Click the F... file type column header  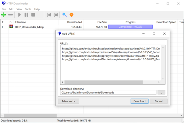11,22
